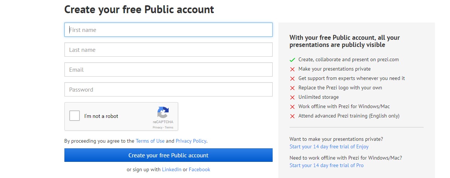This screenshot has width=450, height=178.
Task: Open reCAPTCHA Terms link
Action: point(169,127)
